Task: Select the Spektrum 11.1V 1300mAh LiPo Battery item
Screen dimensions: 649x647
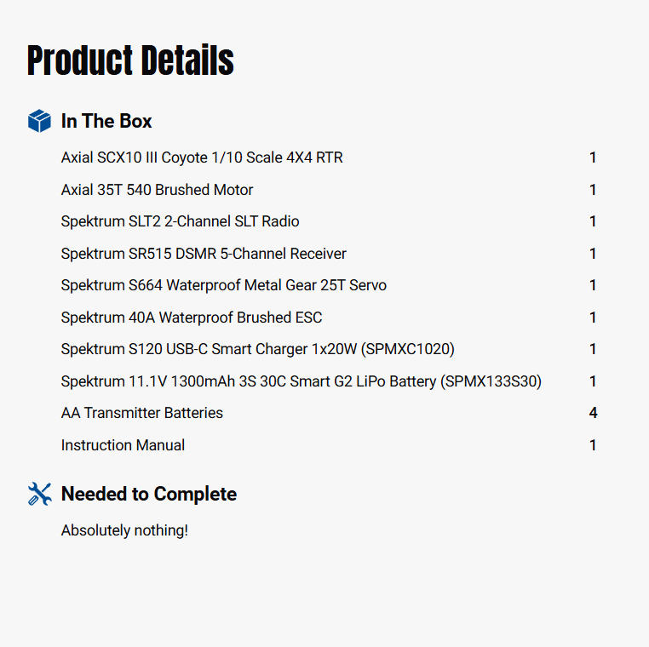Action: [301, 381]
